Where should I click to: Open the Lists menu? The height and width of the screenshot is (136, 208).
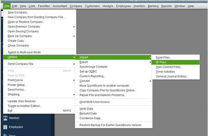[32, 6]
